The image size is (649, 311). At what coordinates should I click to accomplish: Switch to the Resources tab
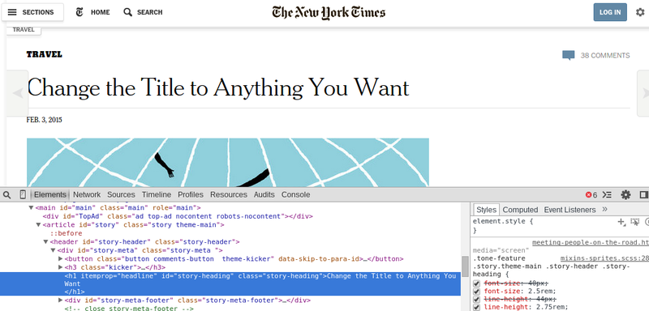(229, 194)
